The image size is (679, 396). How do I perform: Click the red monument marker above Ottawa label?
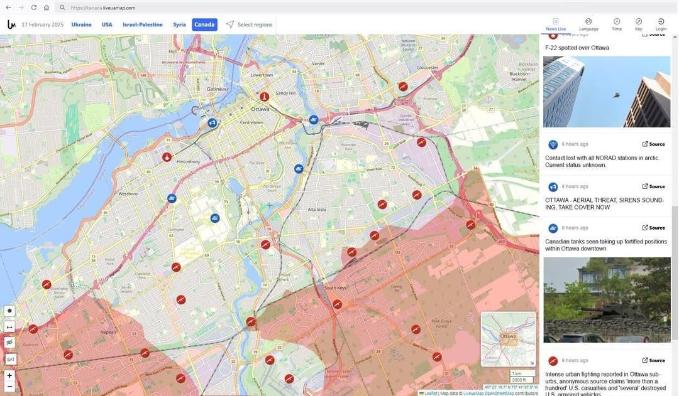click(x=264, y=97)
